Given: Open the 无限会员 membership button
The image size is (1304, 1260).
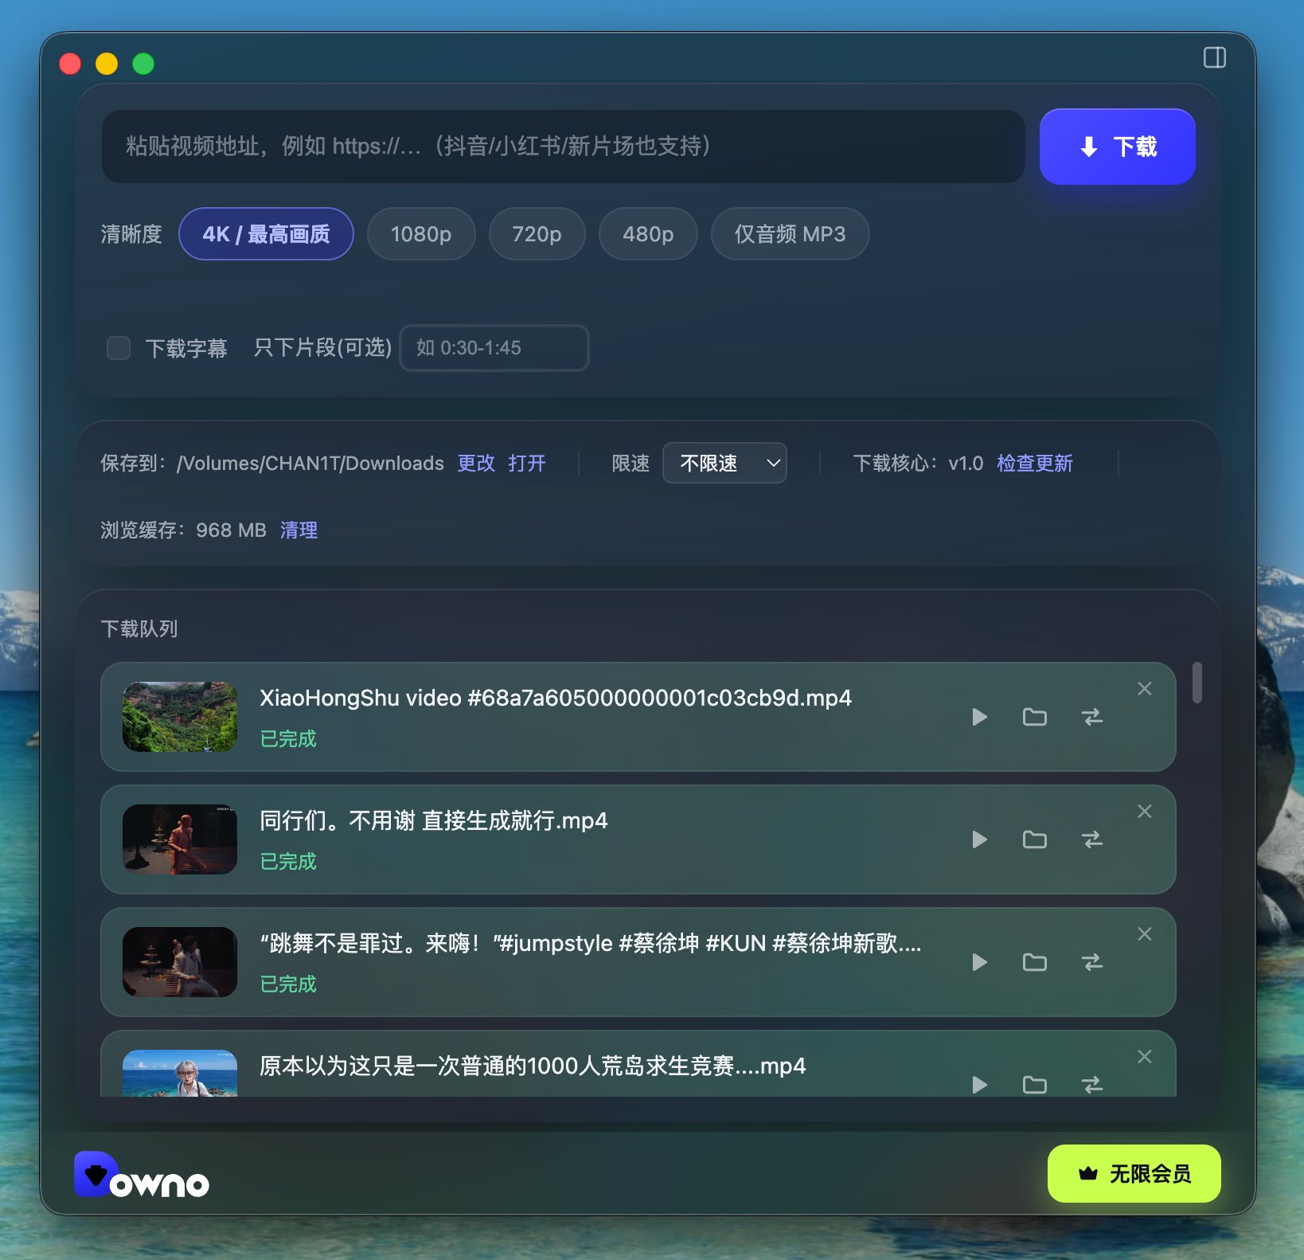Looking at the screenshot, I should [x=1134, y=1173].
